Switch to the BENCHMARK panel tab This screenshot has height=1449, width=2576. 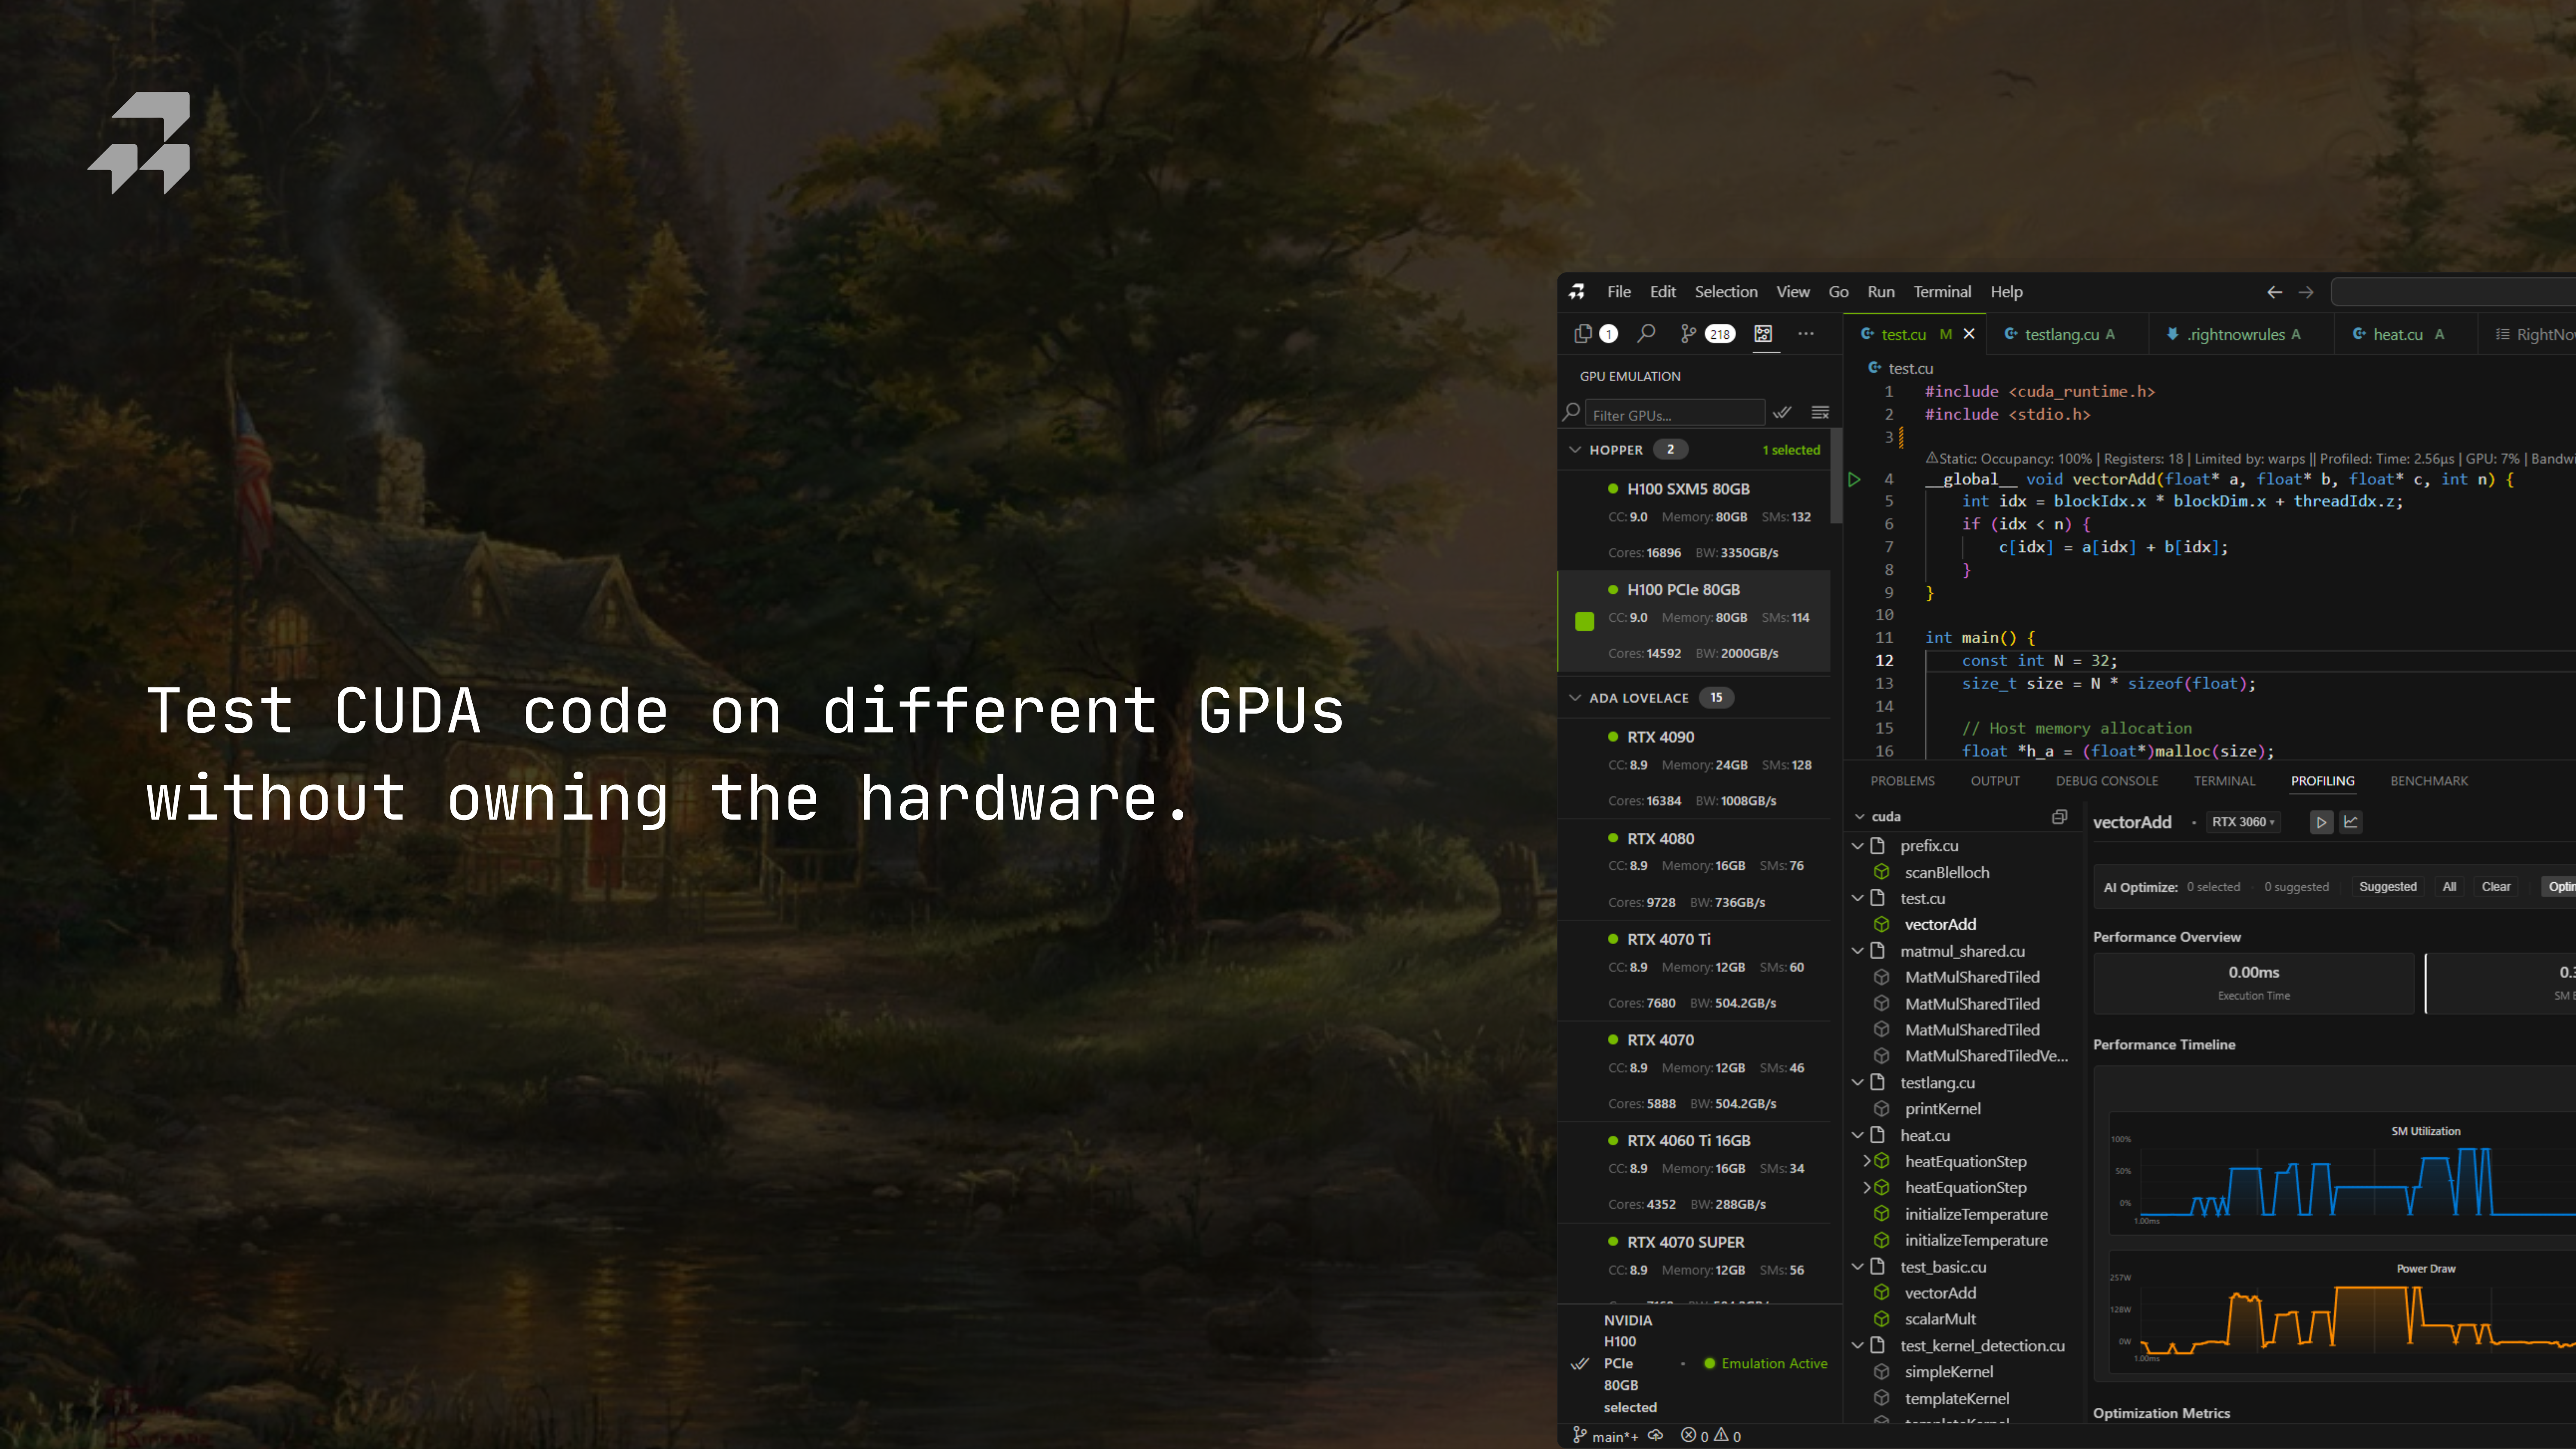point(2428,781)
